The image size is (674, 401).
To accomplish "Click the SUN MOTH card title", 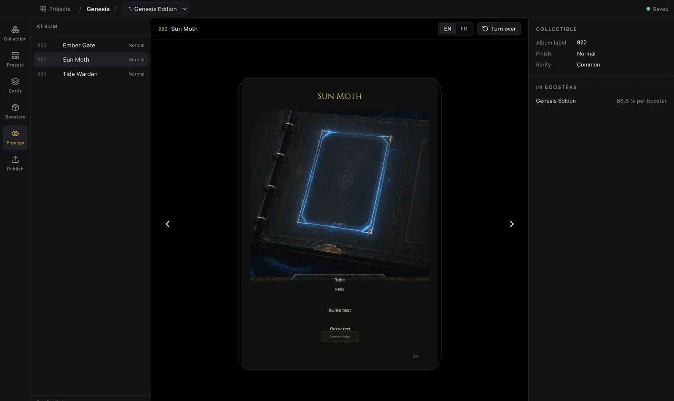I will (340, 96).
